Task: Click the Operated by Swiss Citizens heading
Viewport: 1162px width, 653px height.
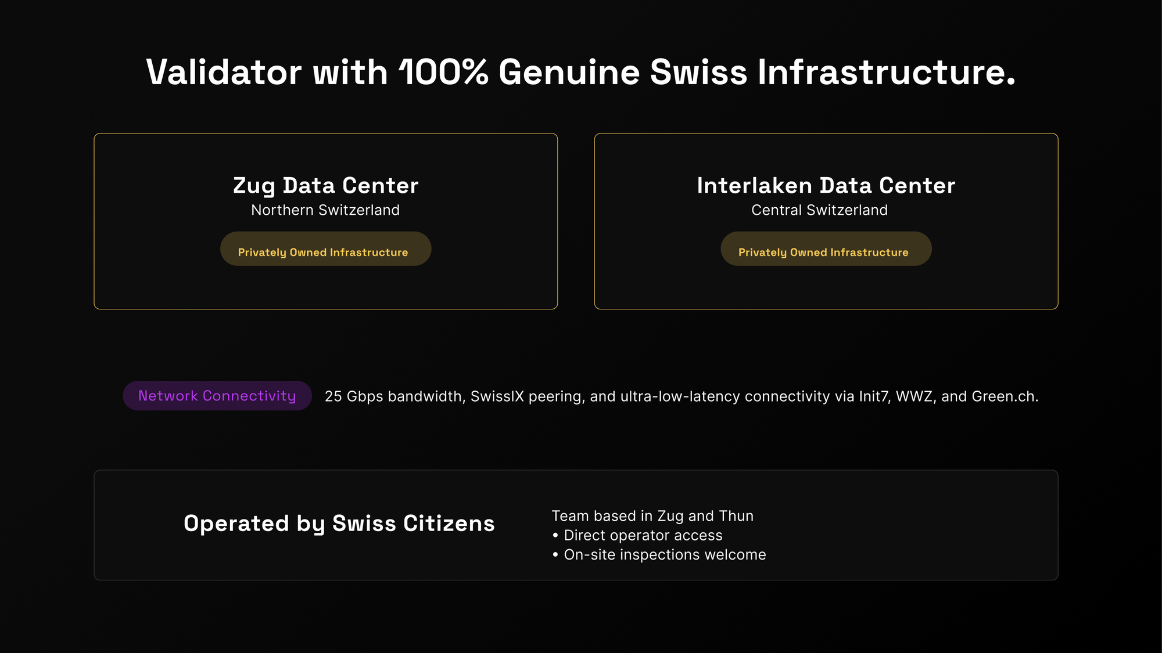Action: (x=339, y=523)
